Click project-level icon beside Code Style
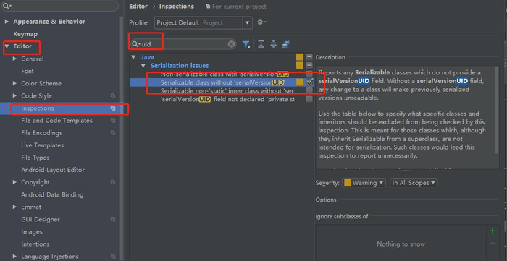 coord(113,96)
